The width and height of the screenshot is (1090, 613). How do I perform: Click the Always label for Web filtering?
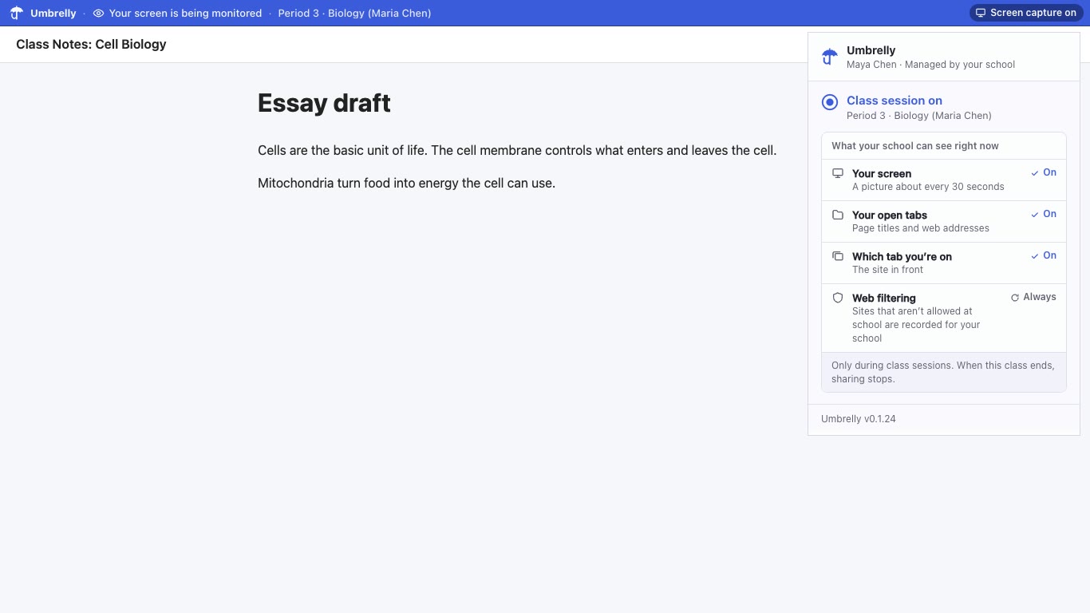(x=1040, y=297)
